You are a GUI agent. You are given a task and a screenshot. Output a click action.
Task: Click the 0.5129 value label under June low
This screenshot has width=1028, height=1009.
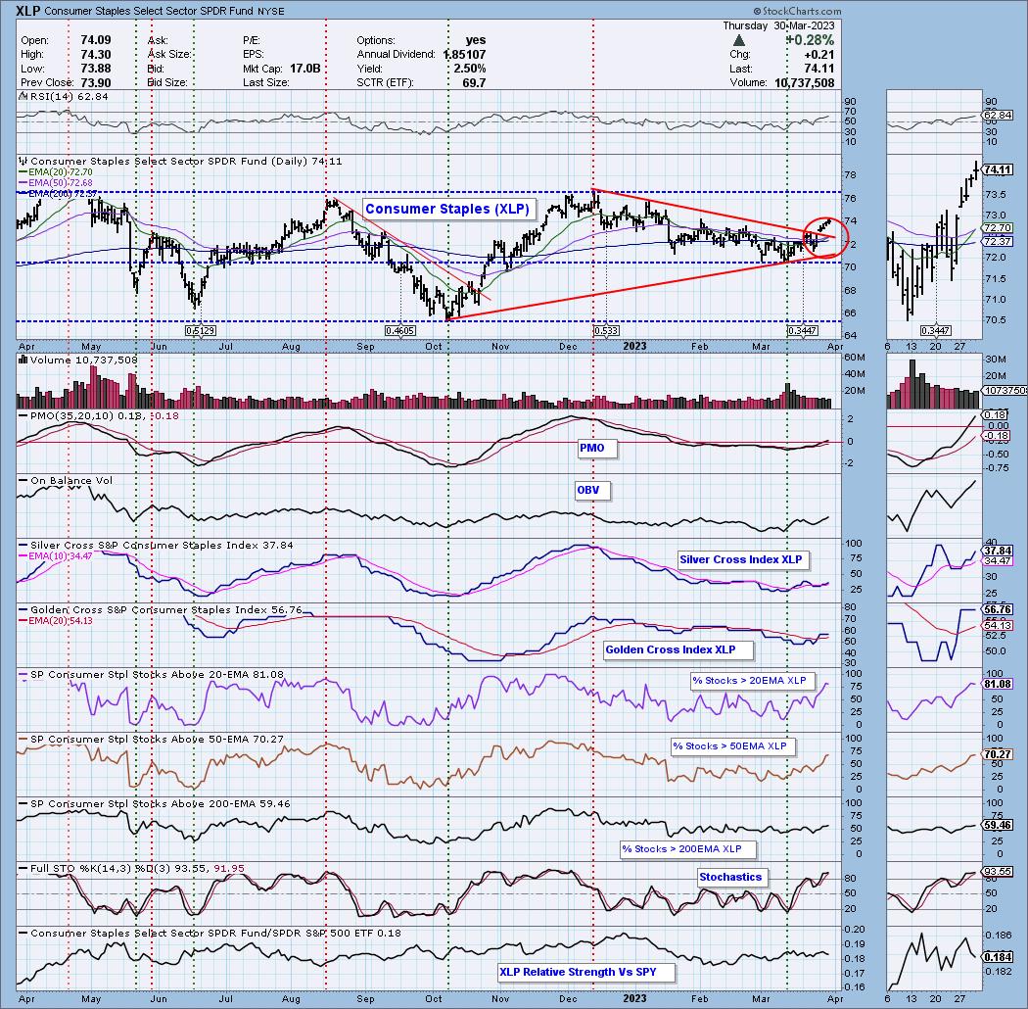point(201,331)
